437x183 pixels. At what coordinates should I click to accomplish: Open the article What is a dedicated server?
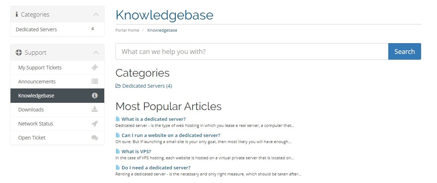pos(153,119)
